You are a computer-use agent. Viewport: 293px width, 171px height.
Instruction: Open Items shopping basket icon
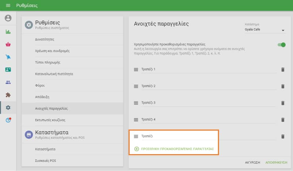[x=8, y=44]
